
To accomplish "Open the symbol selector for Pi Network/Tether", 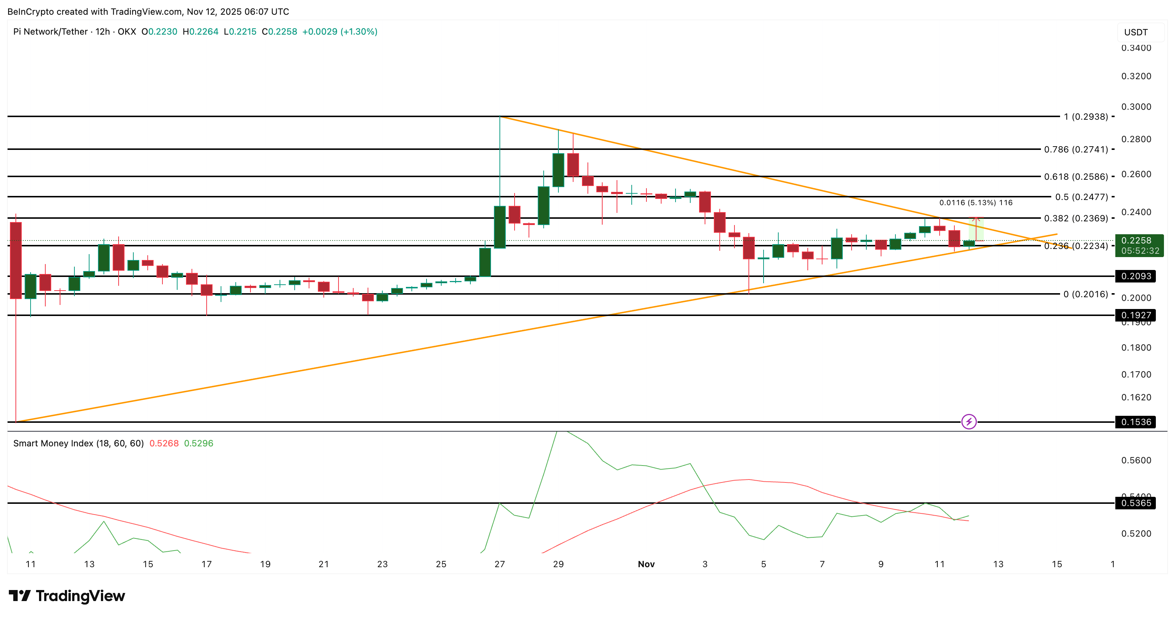I will [50, 32].
